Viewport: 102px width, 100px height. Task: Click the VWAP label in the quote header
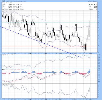click(22, 9)
